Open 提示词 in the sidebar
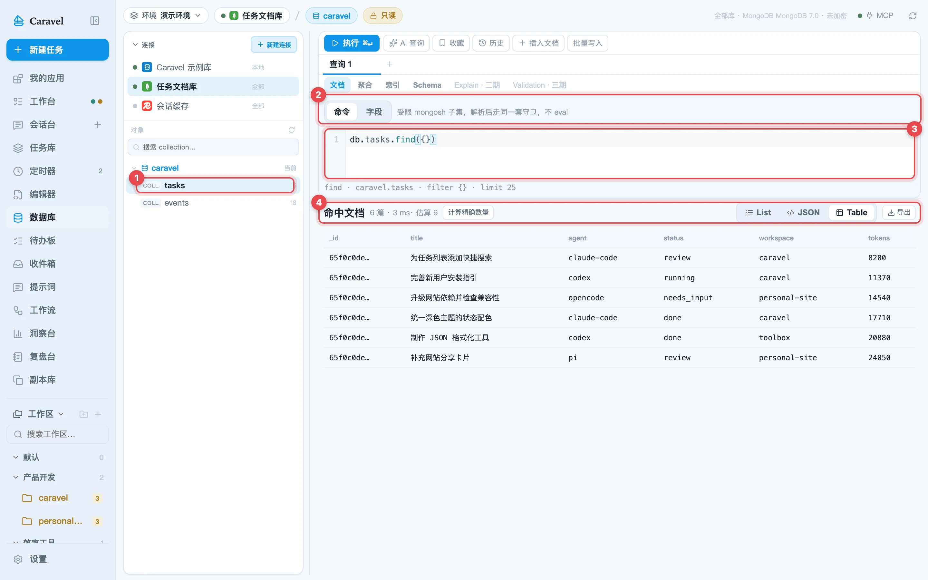The width and height of the screenshot is (928, 580). point(58,287)
